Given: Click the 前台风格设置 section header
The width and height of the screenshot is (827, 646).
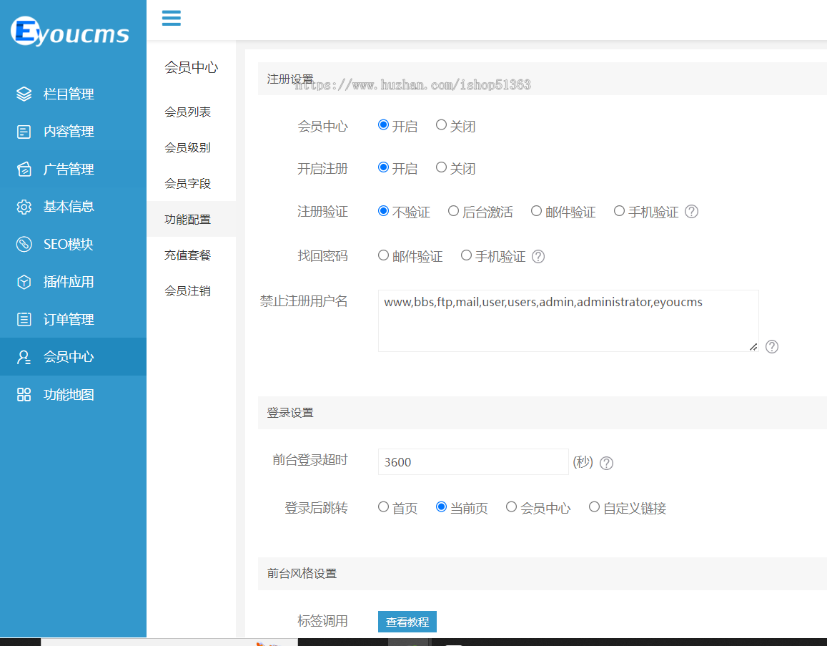Looking at the screenshot, I should tap(302, 574).
